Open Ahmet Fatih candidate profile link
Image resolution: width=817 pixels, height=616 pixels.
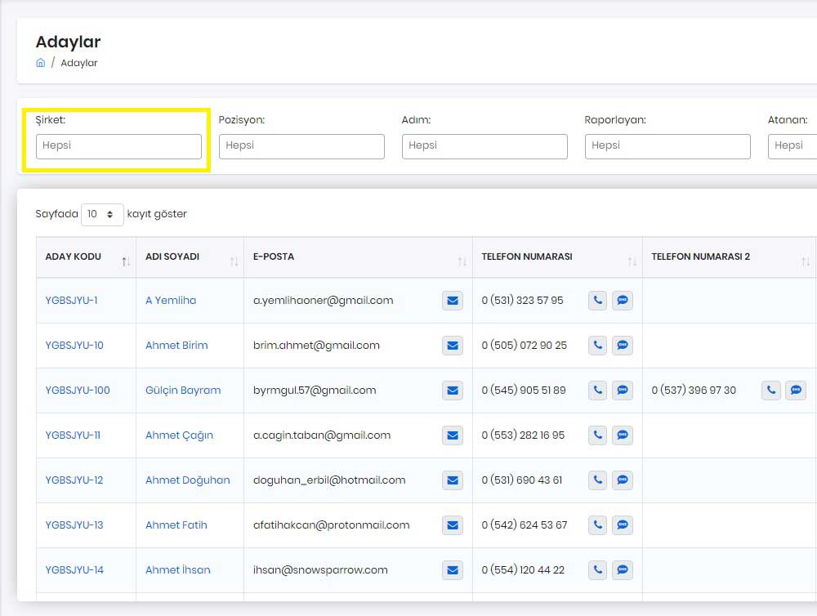[176, 524]
